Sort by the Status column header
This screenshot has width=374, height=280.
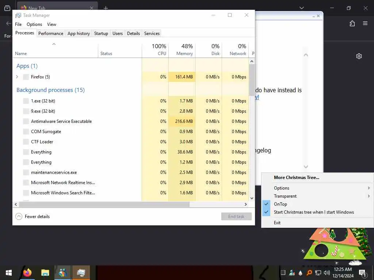pyautogui.click(x=120, y=50)
